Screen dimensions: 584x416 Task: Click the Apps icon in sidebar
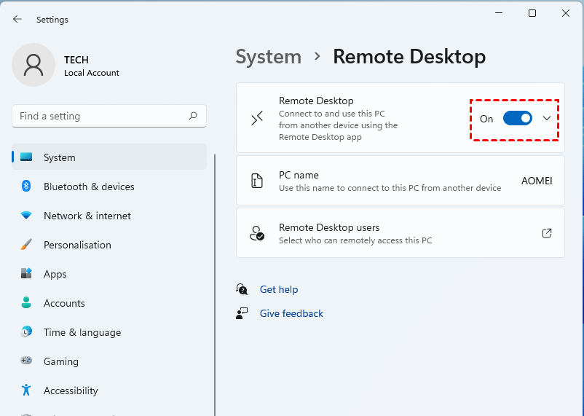click(x=26, y=273)
